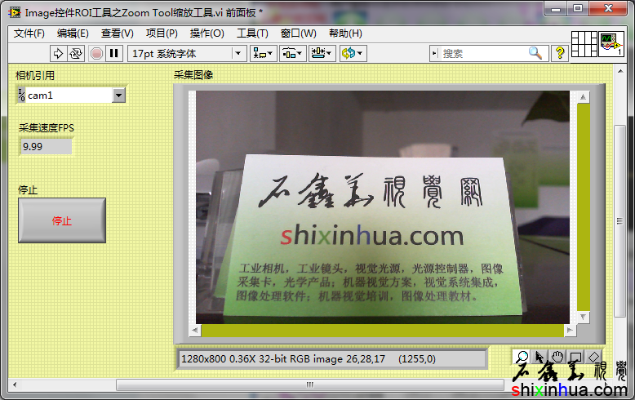Open the 工具(T) menu
635x400 pixels.
[252, 33]
